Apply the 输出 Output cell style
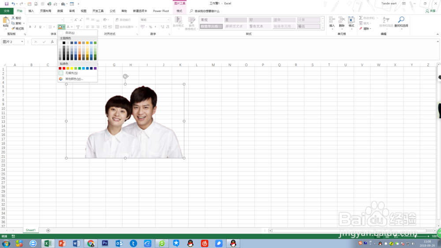This screenshot has height=248, width=441. point(309,26)
